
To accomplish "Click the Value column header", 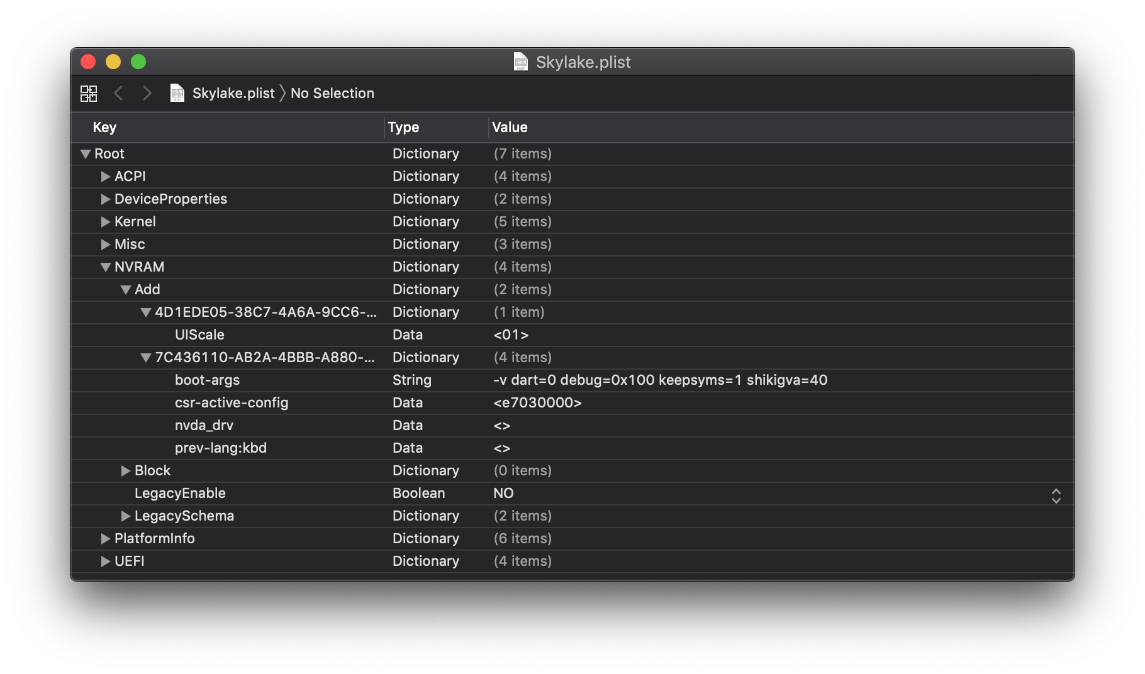I will click(x=510, y=127).
